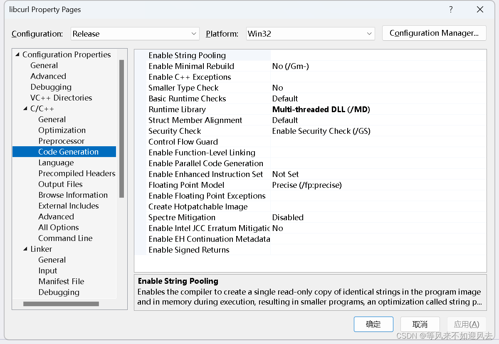The image size is (499, 344).
Task: Open the Linker Input page
Action: pyautogui.click(x=48, y=270)
